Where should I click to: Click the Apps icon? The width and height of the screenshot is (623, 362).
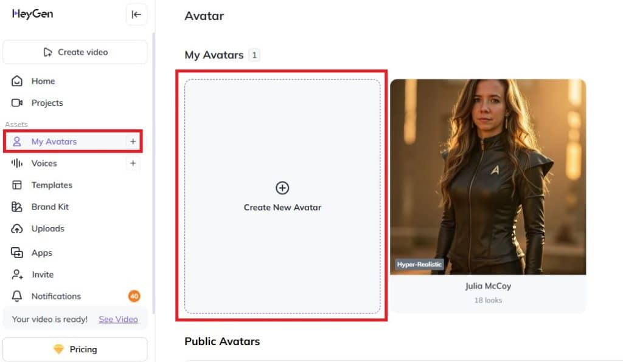[16, 253]
